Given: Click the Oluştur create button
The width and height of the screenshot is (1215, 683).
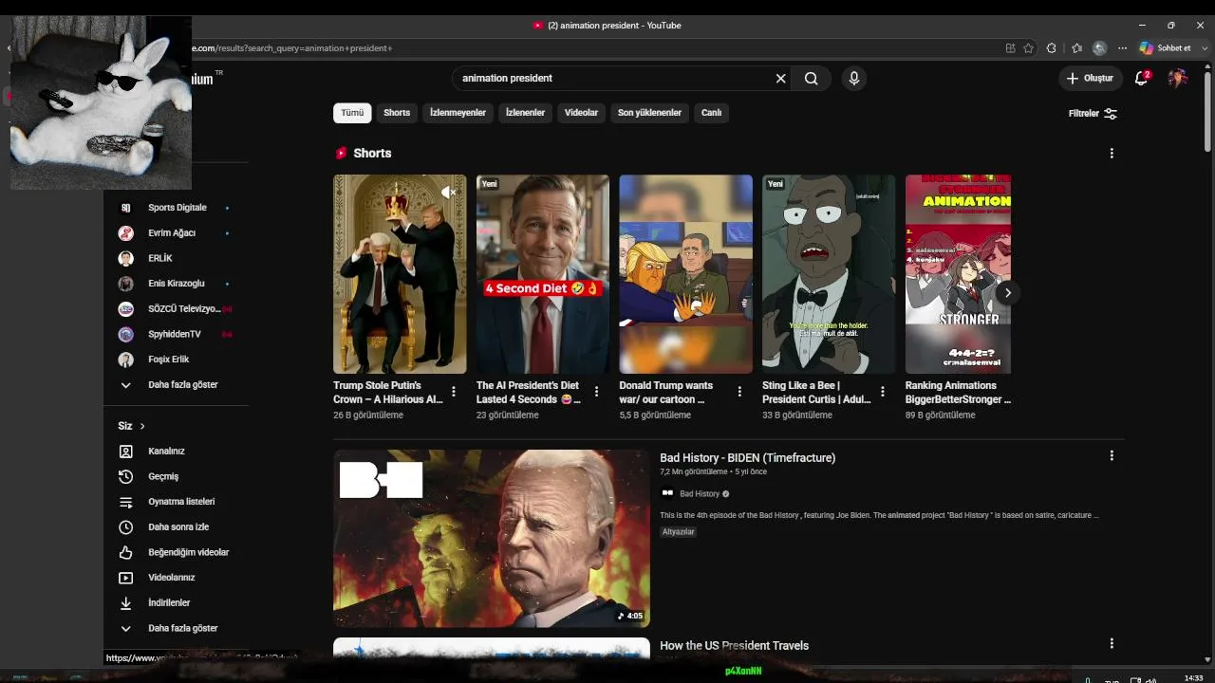Looking at the screenshot, I should click(1090, 79).
